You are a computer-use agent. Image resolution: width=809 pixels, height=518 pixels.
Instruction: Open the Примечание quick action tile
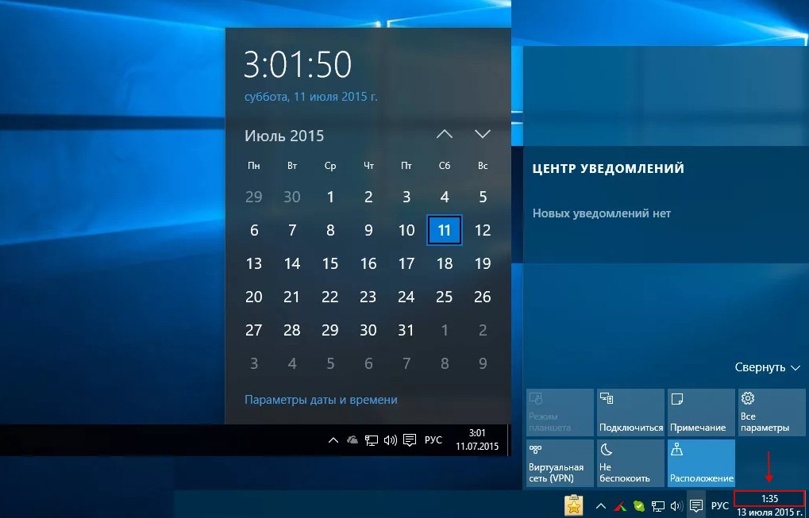click(701, 412)
